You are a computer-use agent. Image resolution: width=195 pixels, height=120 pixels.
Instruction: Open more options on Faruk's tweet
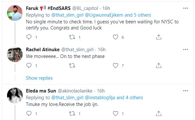tap(185, 8)
